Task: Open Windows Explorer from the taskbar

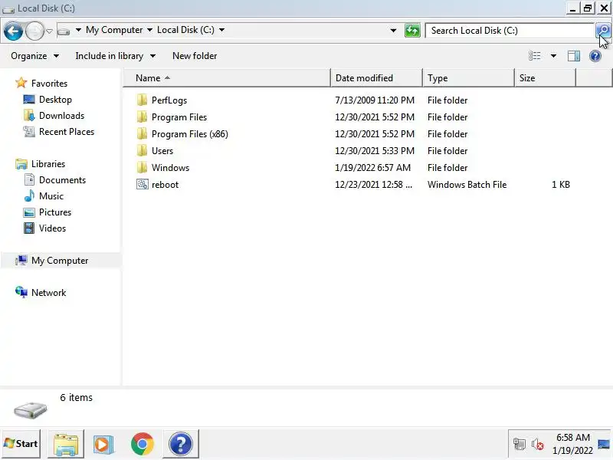Action: click(x=66, y=444)
